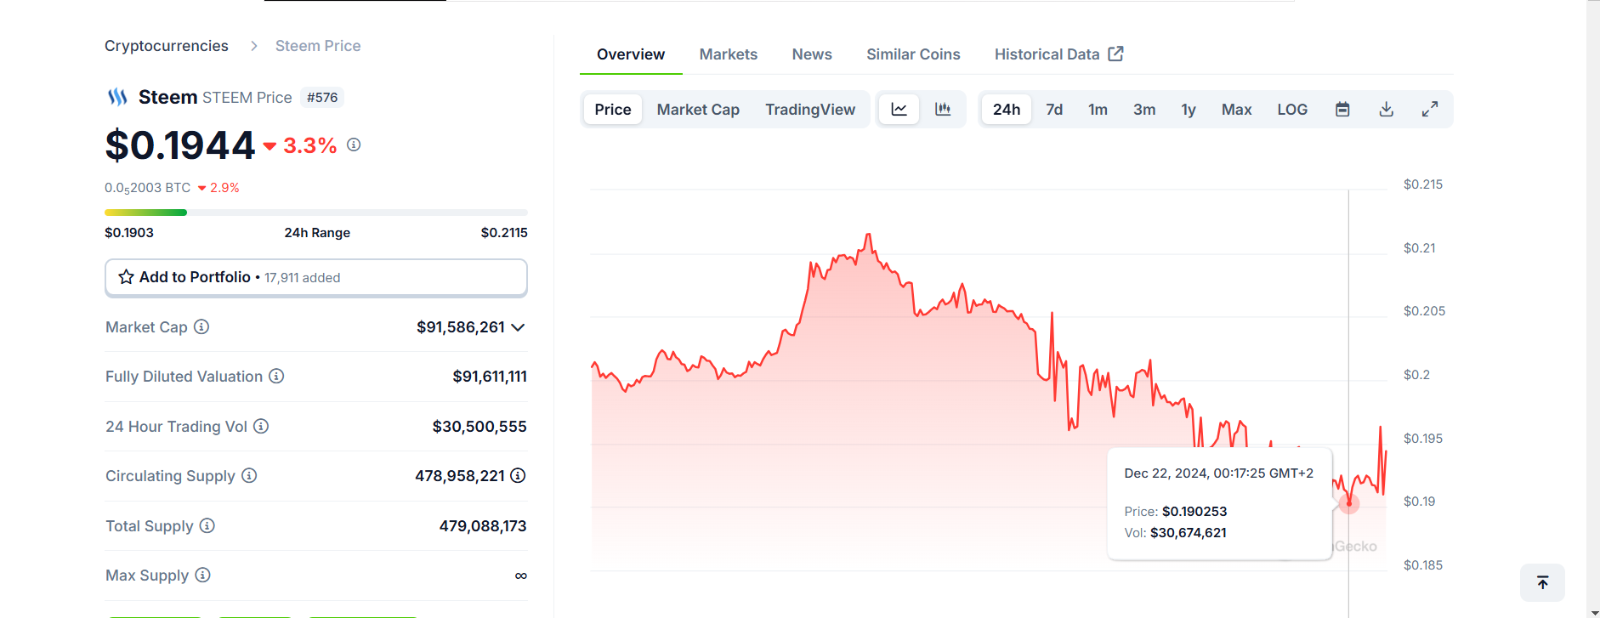Open the calendar date picker icon
The height and width of the screenshot is (618, 1600).
(x=1342, y=110)
